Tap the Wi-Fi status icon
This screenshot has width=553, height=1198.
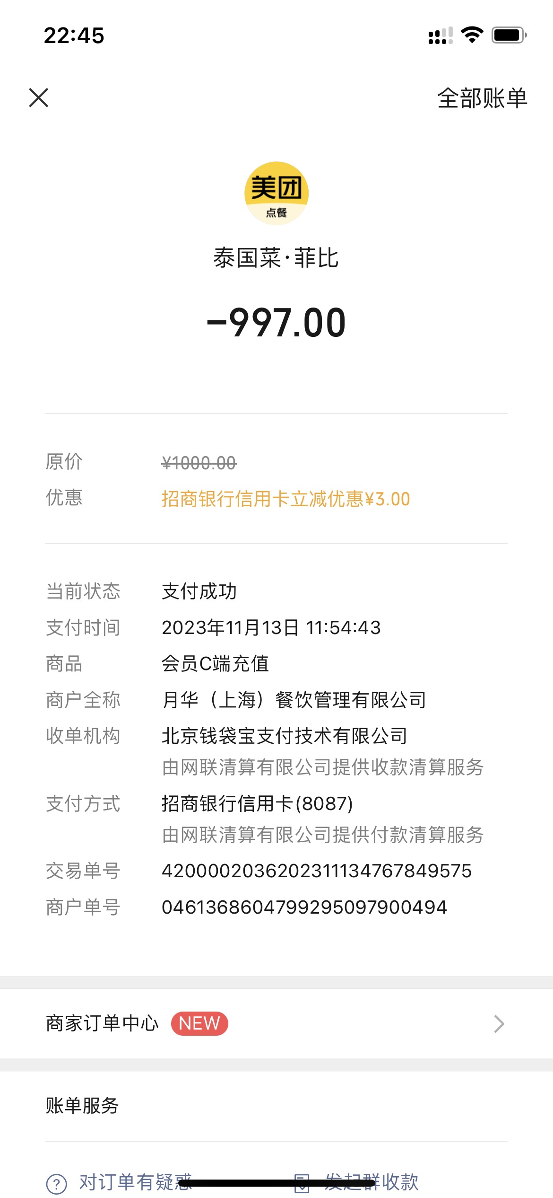click(x=472, y=35)
